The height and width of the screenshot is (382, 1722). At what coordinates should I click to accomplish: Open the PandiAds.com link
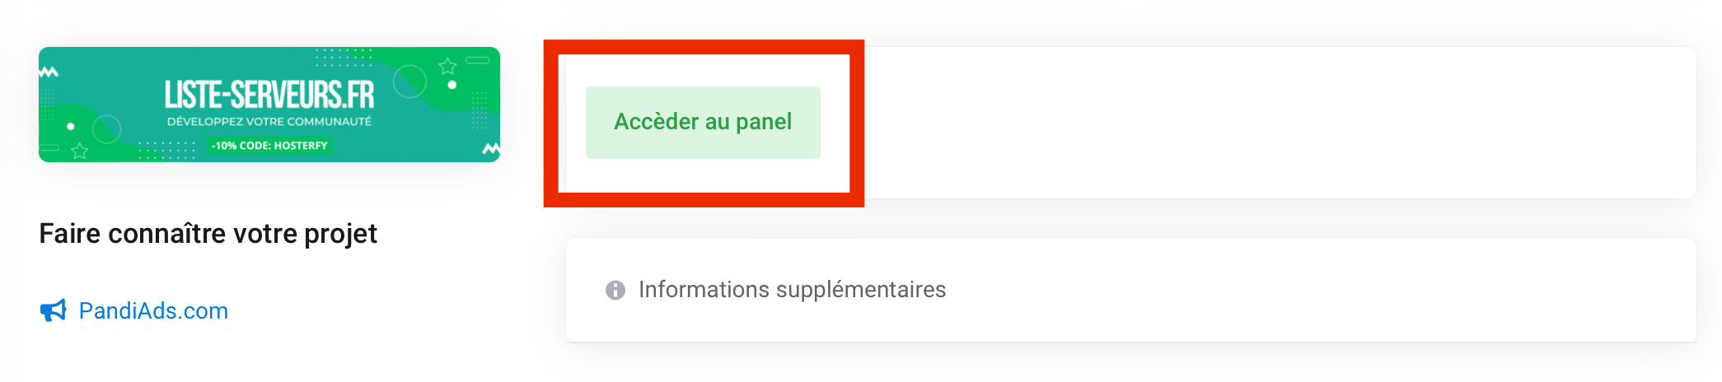click(153, 310)
